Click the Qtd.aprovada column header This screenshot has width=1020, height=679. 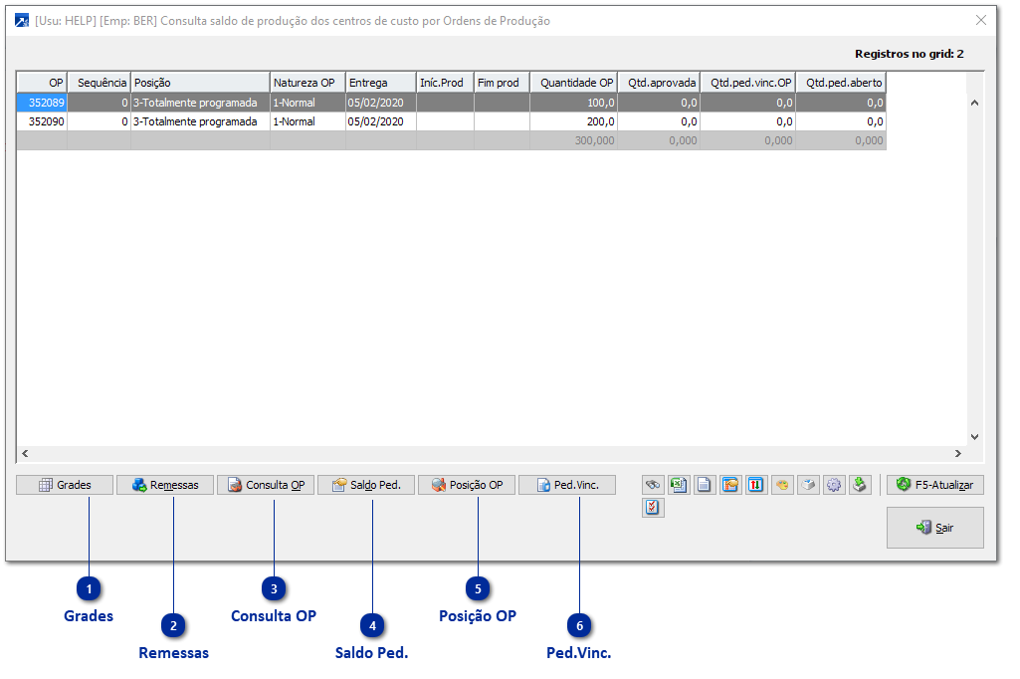point(659,83)
